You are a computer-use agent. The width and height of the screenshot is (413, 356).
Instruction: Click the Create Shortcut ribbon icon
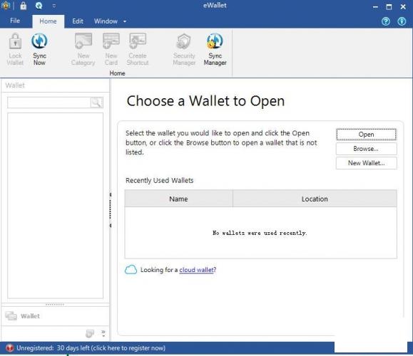(x=138, y=49)
